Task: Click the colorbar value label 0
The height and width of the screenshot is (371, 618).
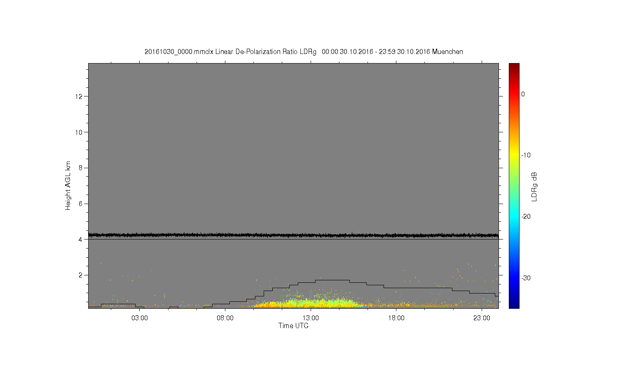Action: (523, 94)
